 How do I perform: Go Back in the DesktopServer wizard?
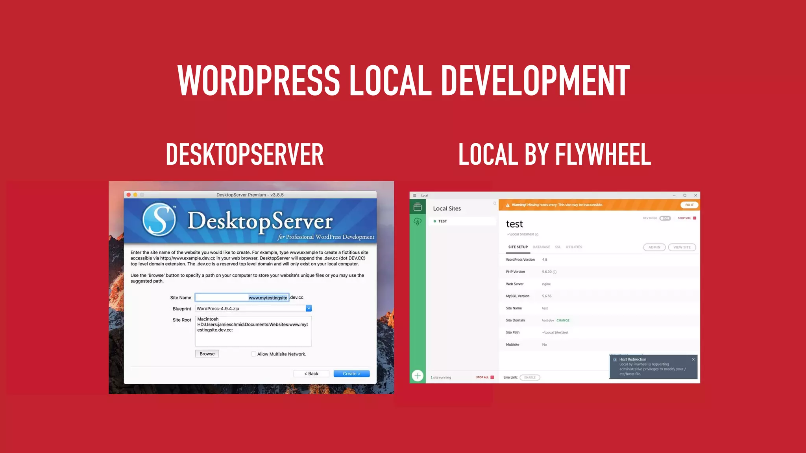(x=311, y=374)
